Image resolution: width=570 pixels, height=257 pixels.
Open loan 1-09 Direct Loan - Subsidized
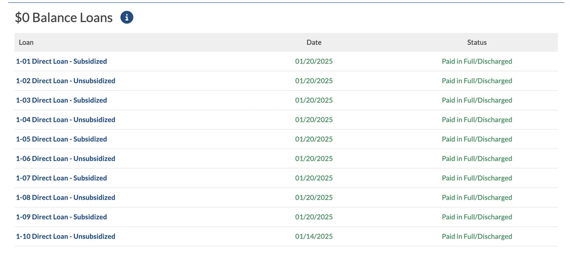61,217
